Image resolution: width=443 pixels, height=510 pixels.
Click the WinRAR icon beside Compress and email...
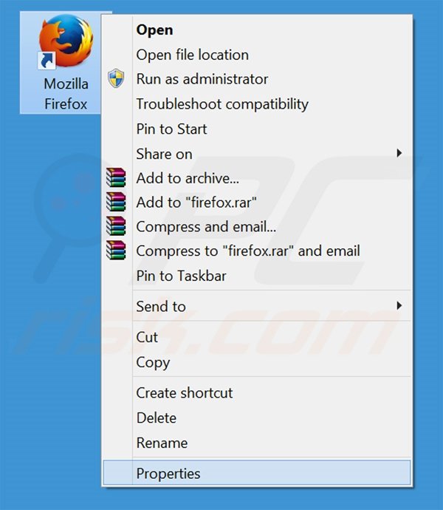tap(116, 226)
